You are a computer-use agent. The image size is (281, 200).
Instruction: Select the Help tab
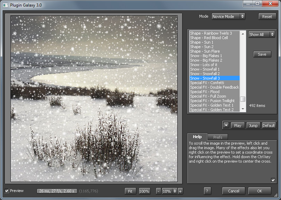click(197, 137)
